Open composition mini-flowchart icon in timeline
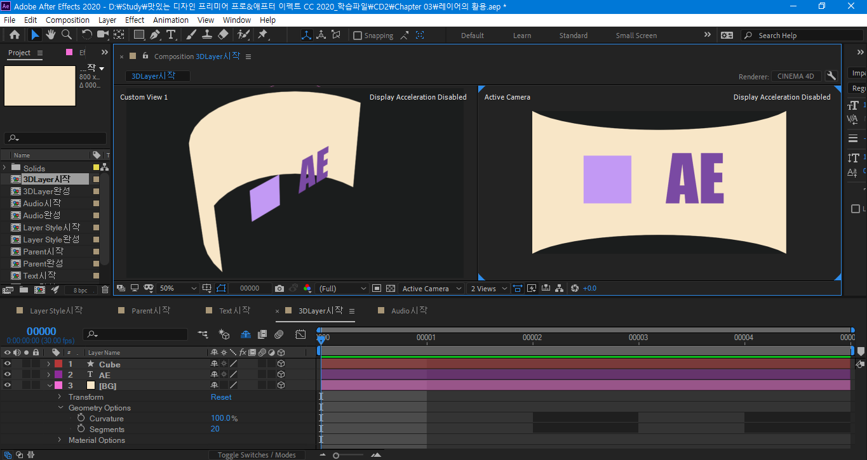867x460 pixels. click(203, 334)
